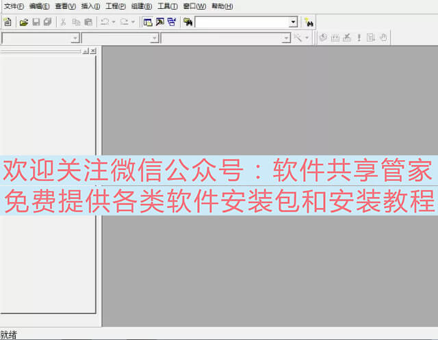Open the 工具(T) menu
438x340 pixels.
168,6
